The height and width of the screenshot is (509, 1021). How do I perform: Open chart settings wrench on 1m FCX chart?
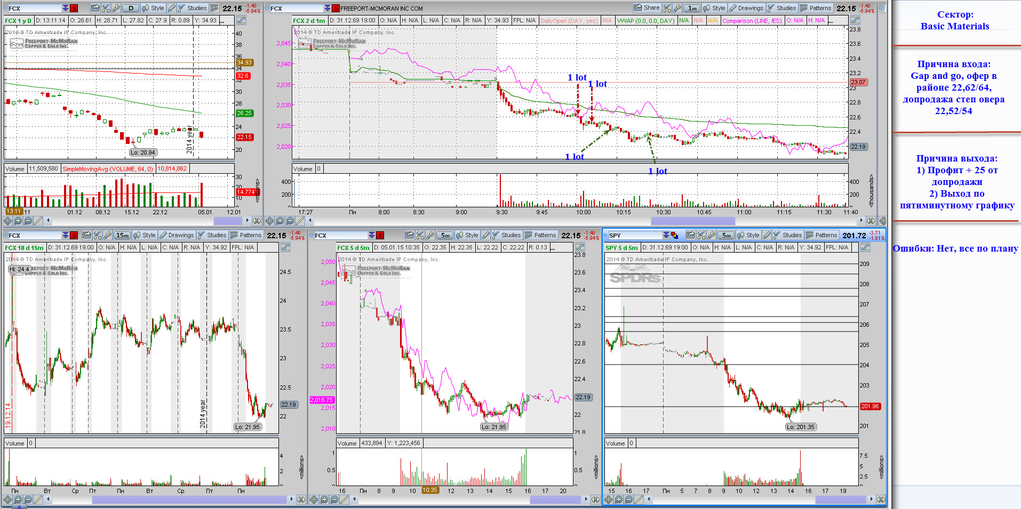pos(677,8)
